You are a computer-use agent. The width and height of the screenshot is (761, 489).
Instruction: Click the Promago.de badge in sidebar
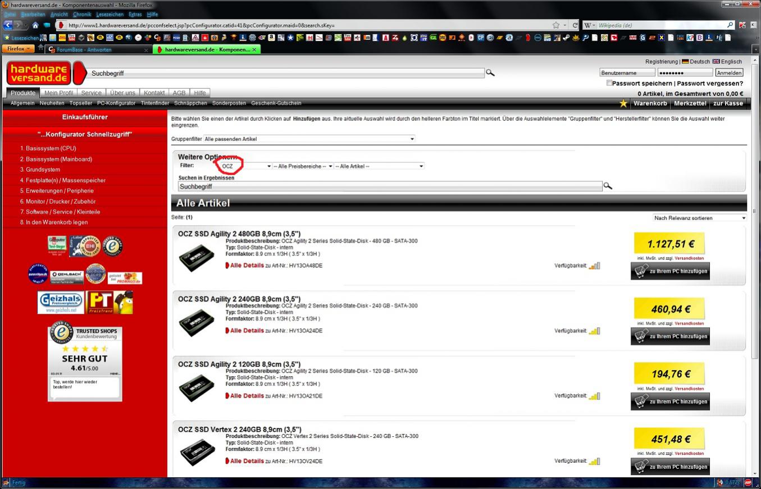point(125,278)
